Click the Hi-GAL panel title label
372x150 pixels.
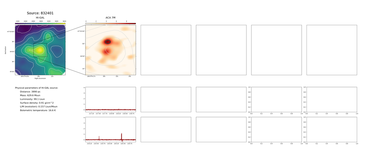(x=40, y=18)
